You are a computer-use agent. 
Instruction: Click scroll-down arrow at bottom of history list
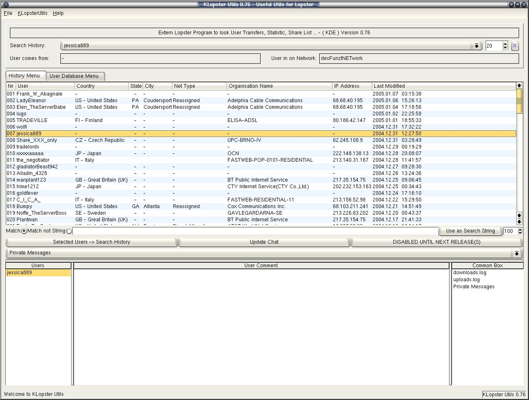519,222
